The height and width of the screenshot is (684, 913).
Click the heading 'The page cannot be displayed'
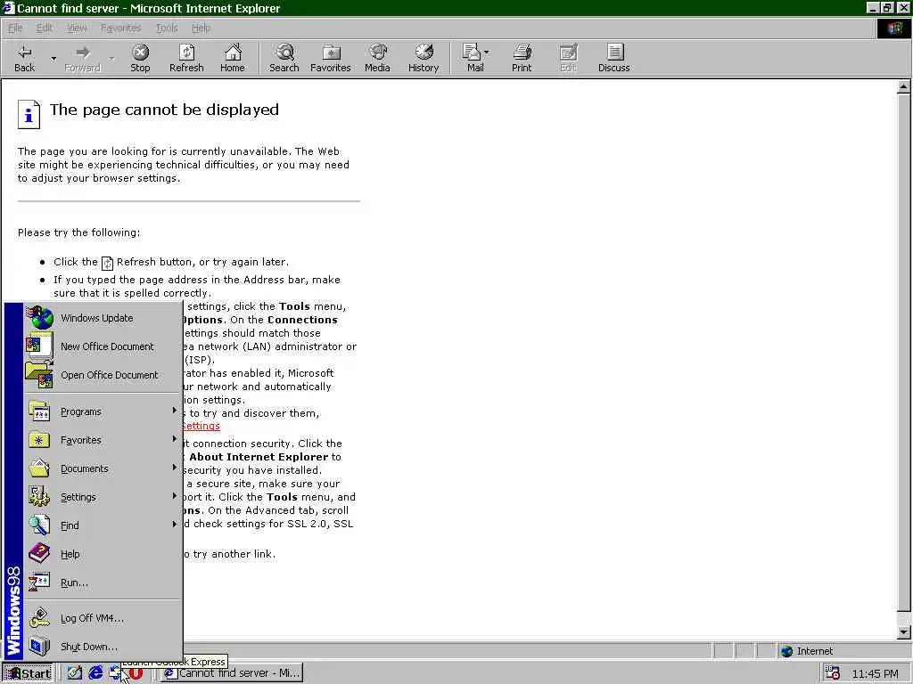pyautogui.click(x=164, y=110)
